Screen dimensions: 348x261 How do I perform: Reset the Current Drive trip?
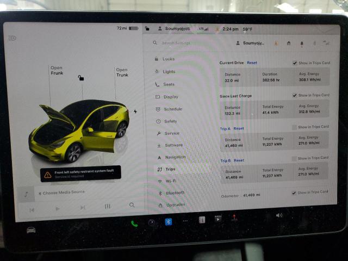tap(252, 63)
